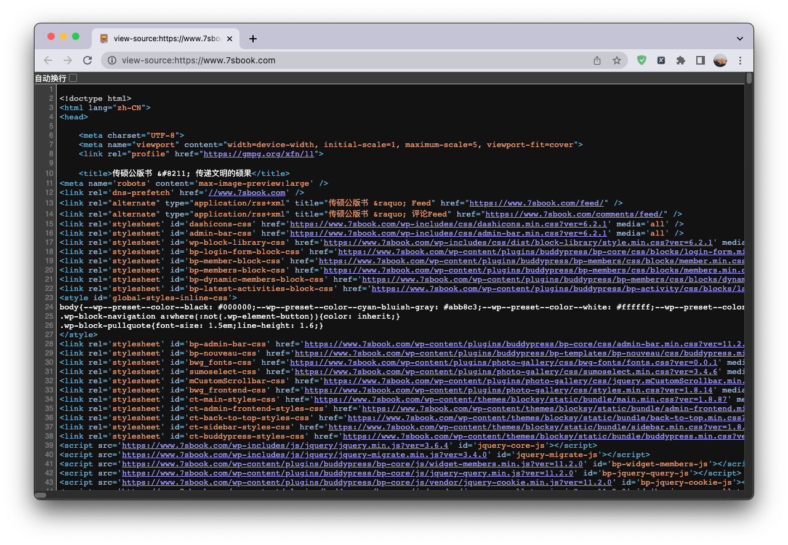The width and height of the screenshot is (788, 545).
Task: Open the comments/feed/ link
Action: [x=574, y=214]
